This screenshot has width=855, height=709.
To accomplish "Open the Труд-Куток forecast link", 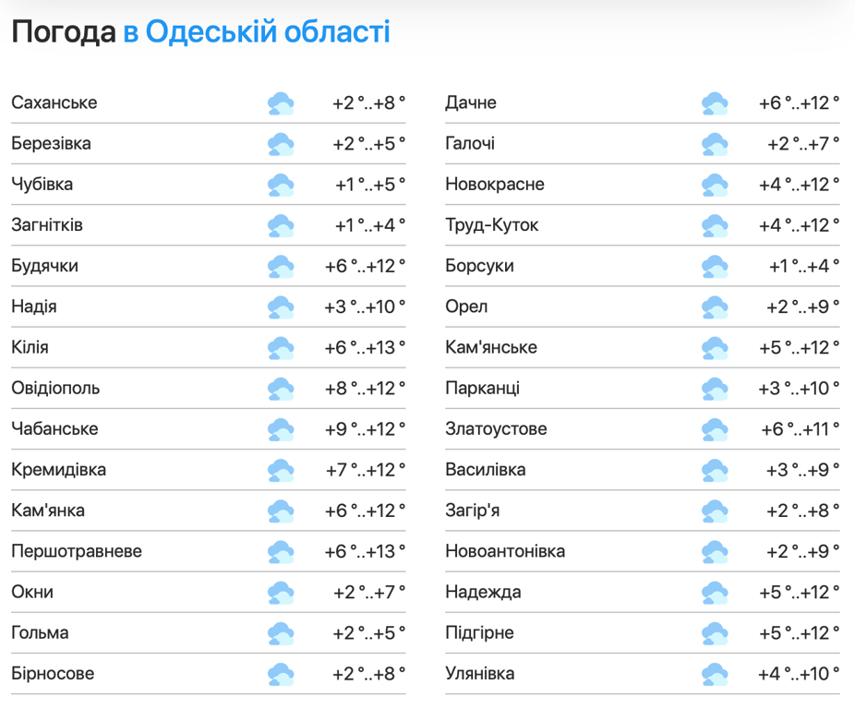I will [x=491, y=225].
